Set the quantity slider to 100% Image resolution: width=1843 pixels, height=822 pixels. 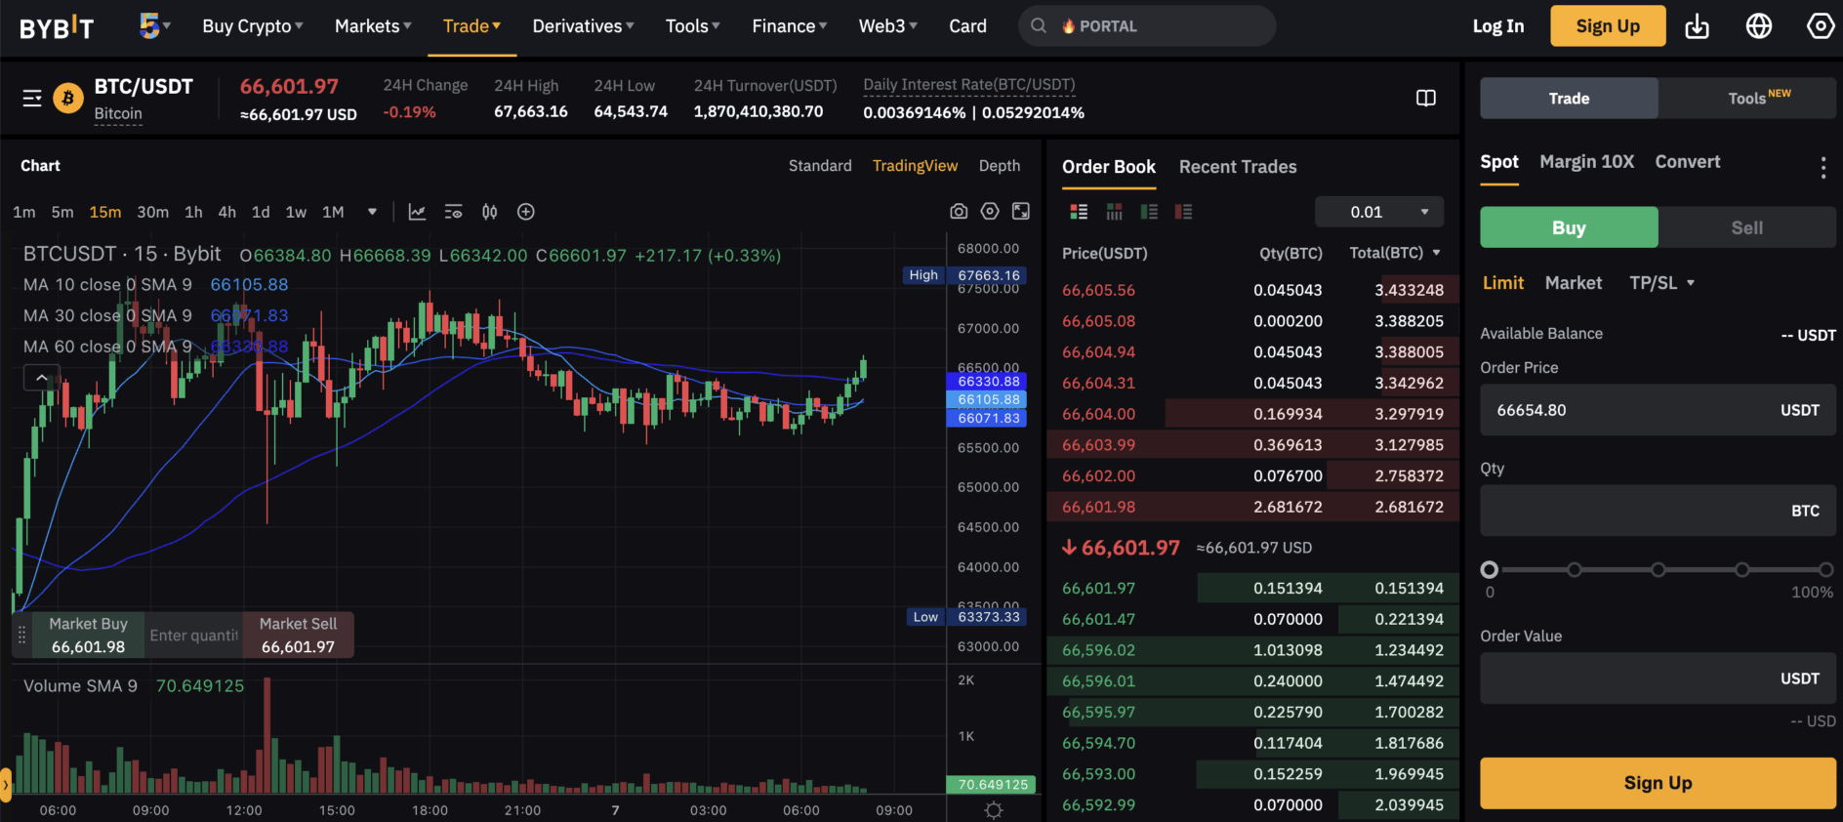click(x=1825, y=569)
